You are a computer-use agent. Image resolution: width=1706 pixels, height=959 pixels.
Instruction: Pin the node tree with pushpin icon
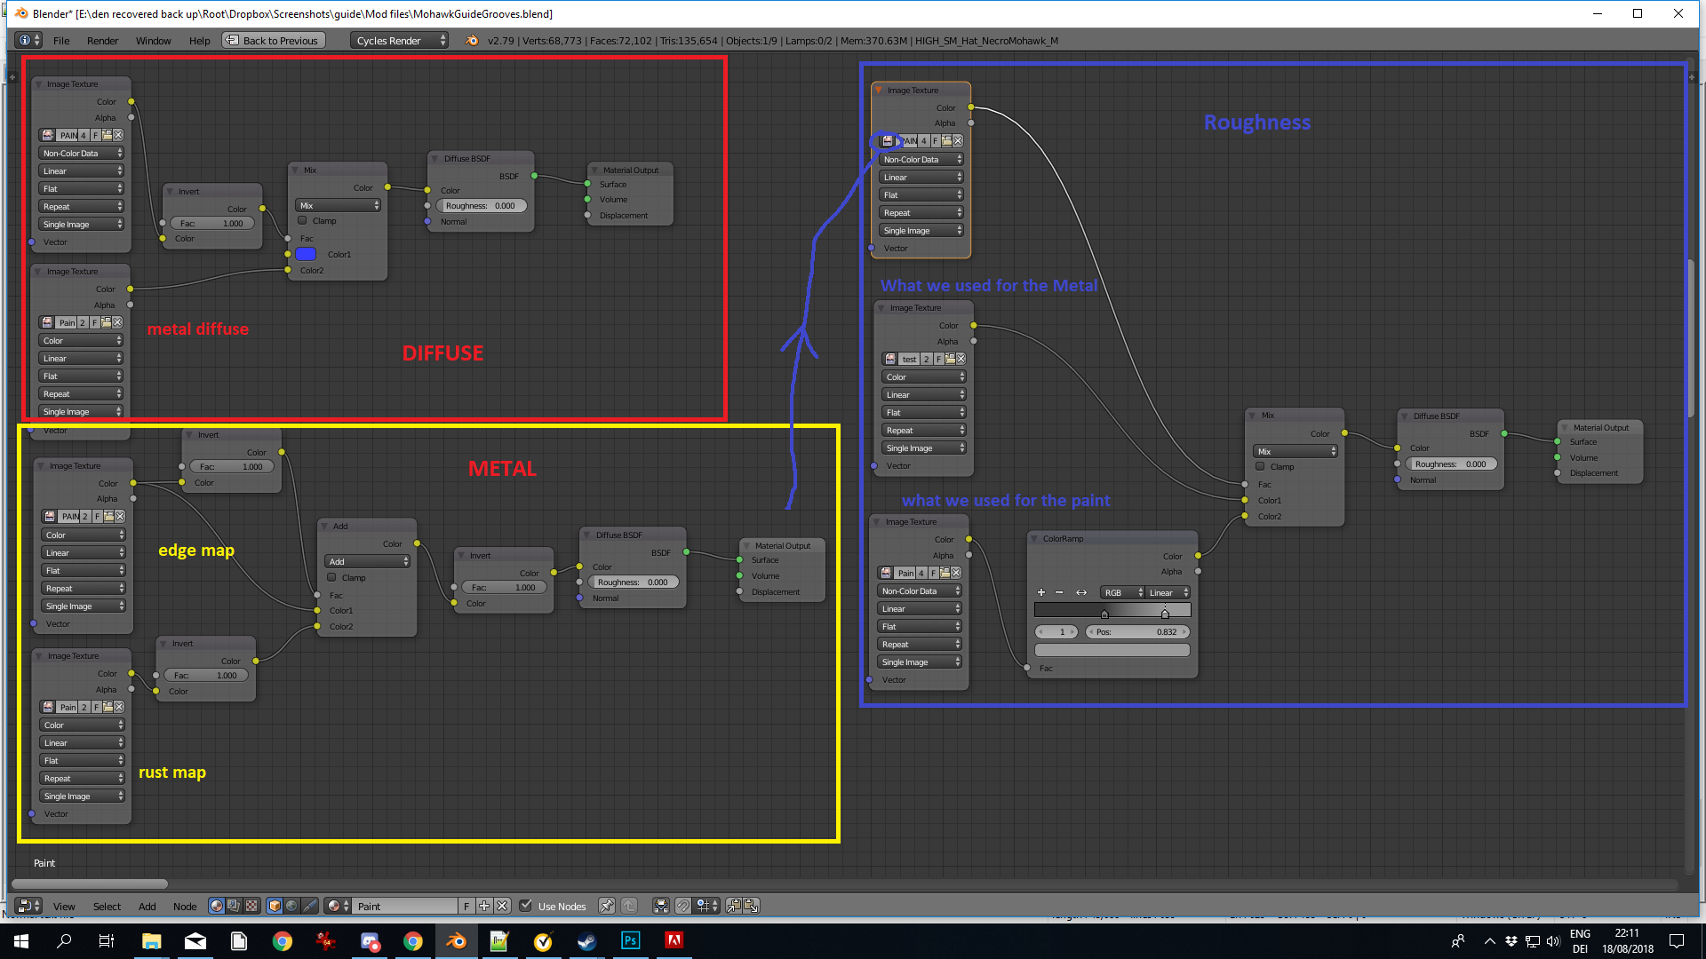(606, 906)
